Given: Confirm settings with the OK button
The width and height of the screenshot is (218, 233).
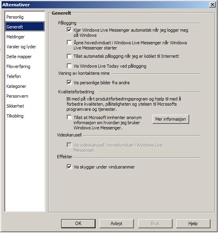Looking at the screenshot, I should 78,224.
